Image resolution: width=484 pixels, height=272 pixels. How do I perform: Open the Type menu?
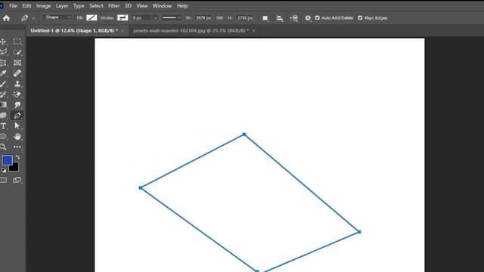[79, 6]
